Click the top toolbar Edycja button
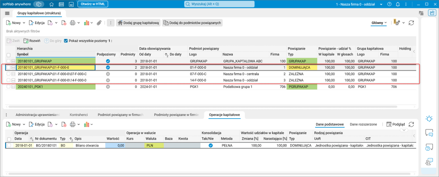The image size is (439, 177). [x=36, y=23]
